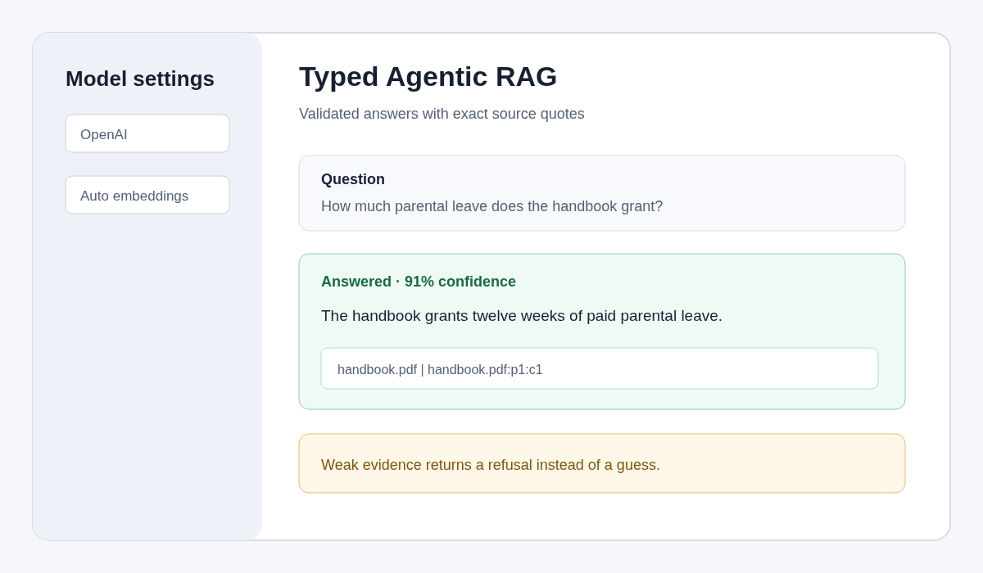Click the weak evidence refusal notice
The image size is (983, 573).
point(602,463)
